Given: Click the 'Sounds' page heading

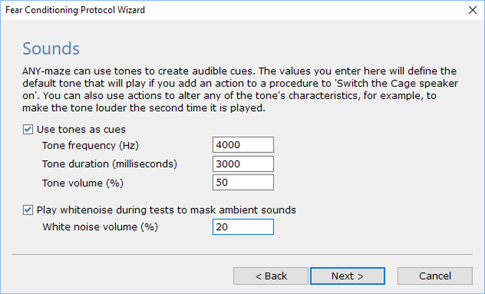Looking at the screenshot, I should pyautogui.click(x=51, y=49).
